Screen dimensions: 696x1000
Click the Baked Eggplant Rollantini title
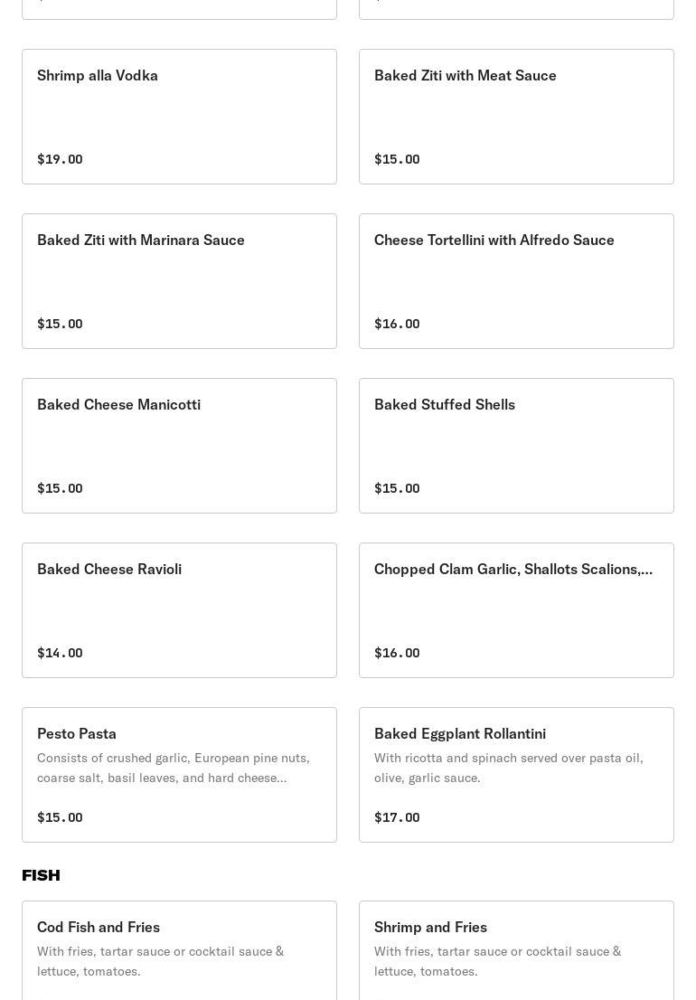pyautogui.click(x=460, y=733)
